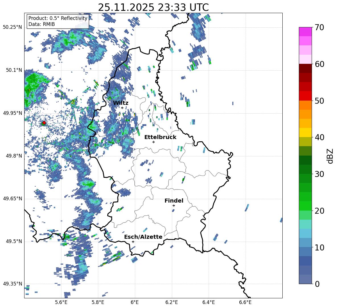Click the dark red colorbar swatch below 60
This screenshot has width=337, height=308.
(305, 68)
